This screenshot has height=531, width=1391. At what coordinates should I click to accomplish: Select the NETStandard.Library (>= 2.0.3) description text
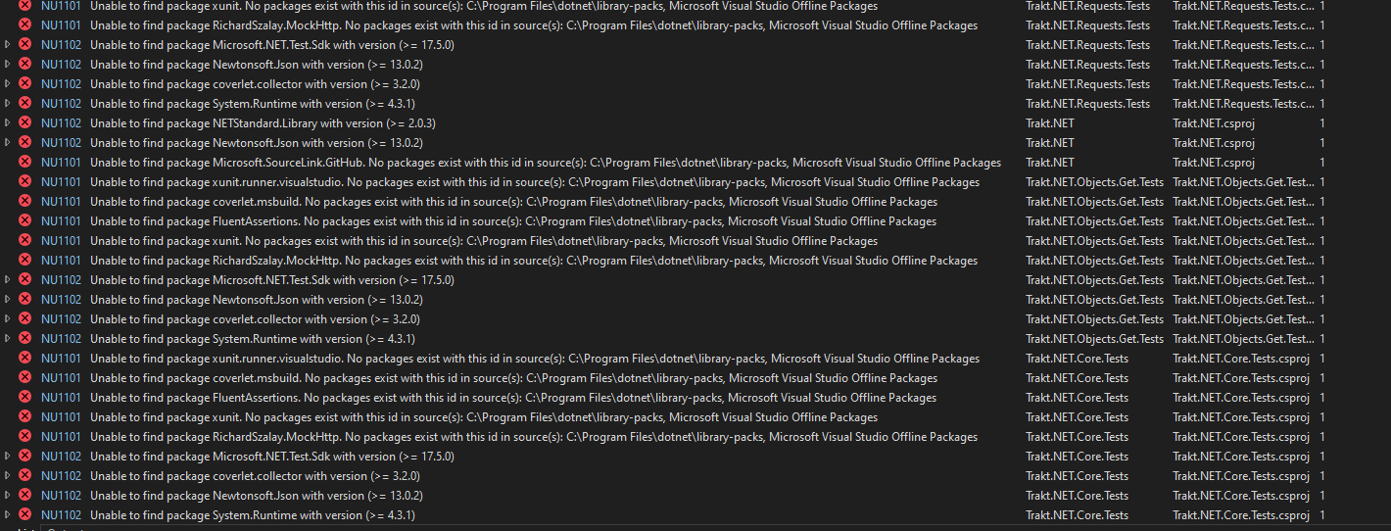[263, 123]
